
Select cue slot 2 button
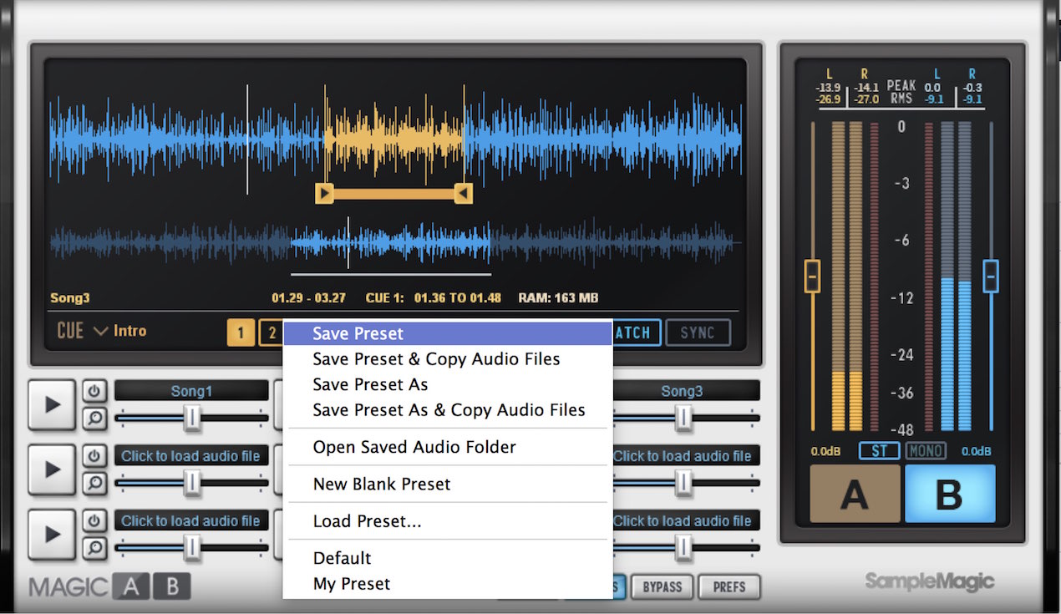(271, 333)
